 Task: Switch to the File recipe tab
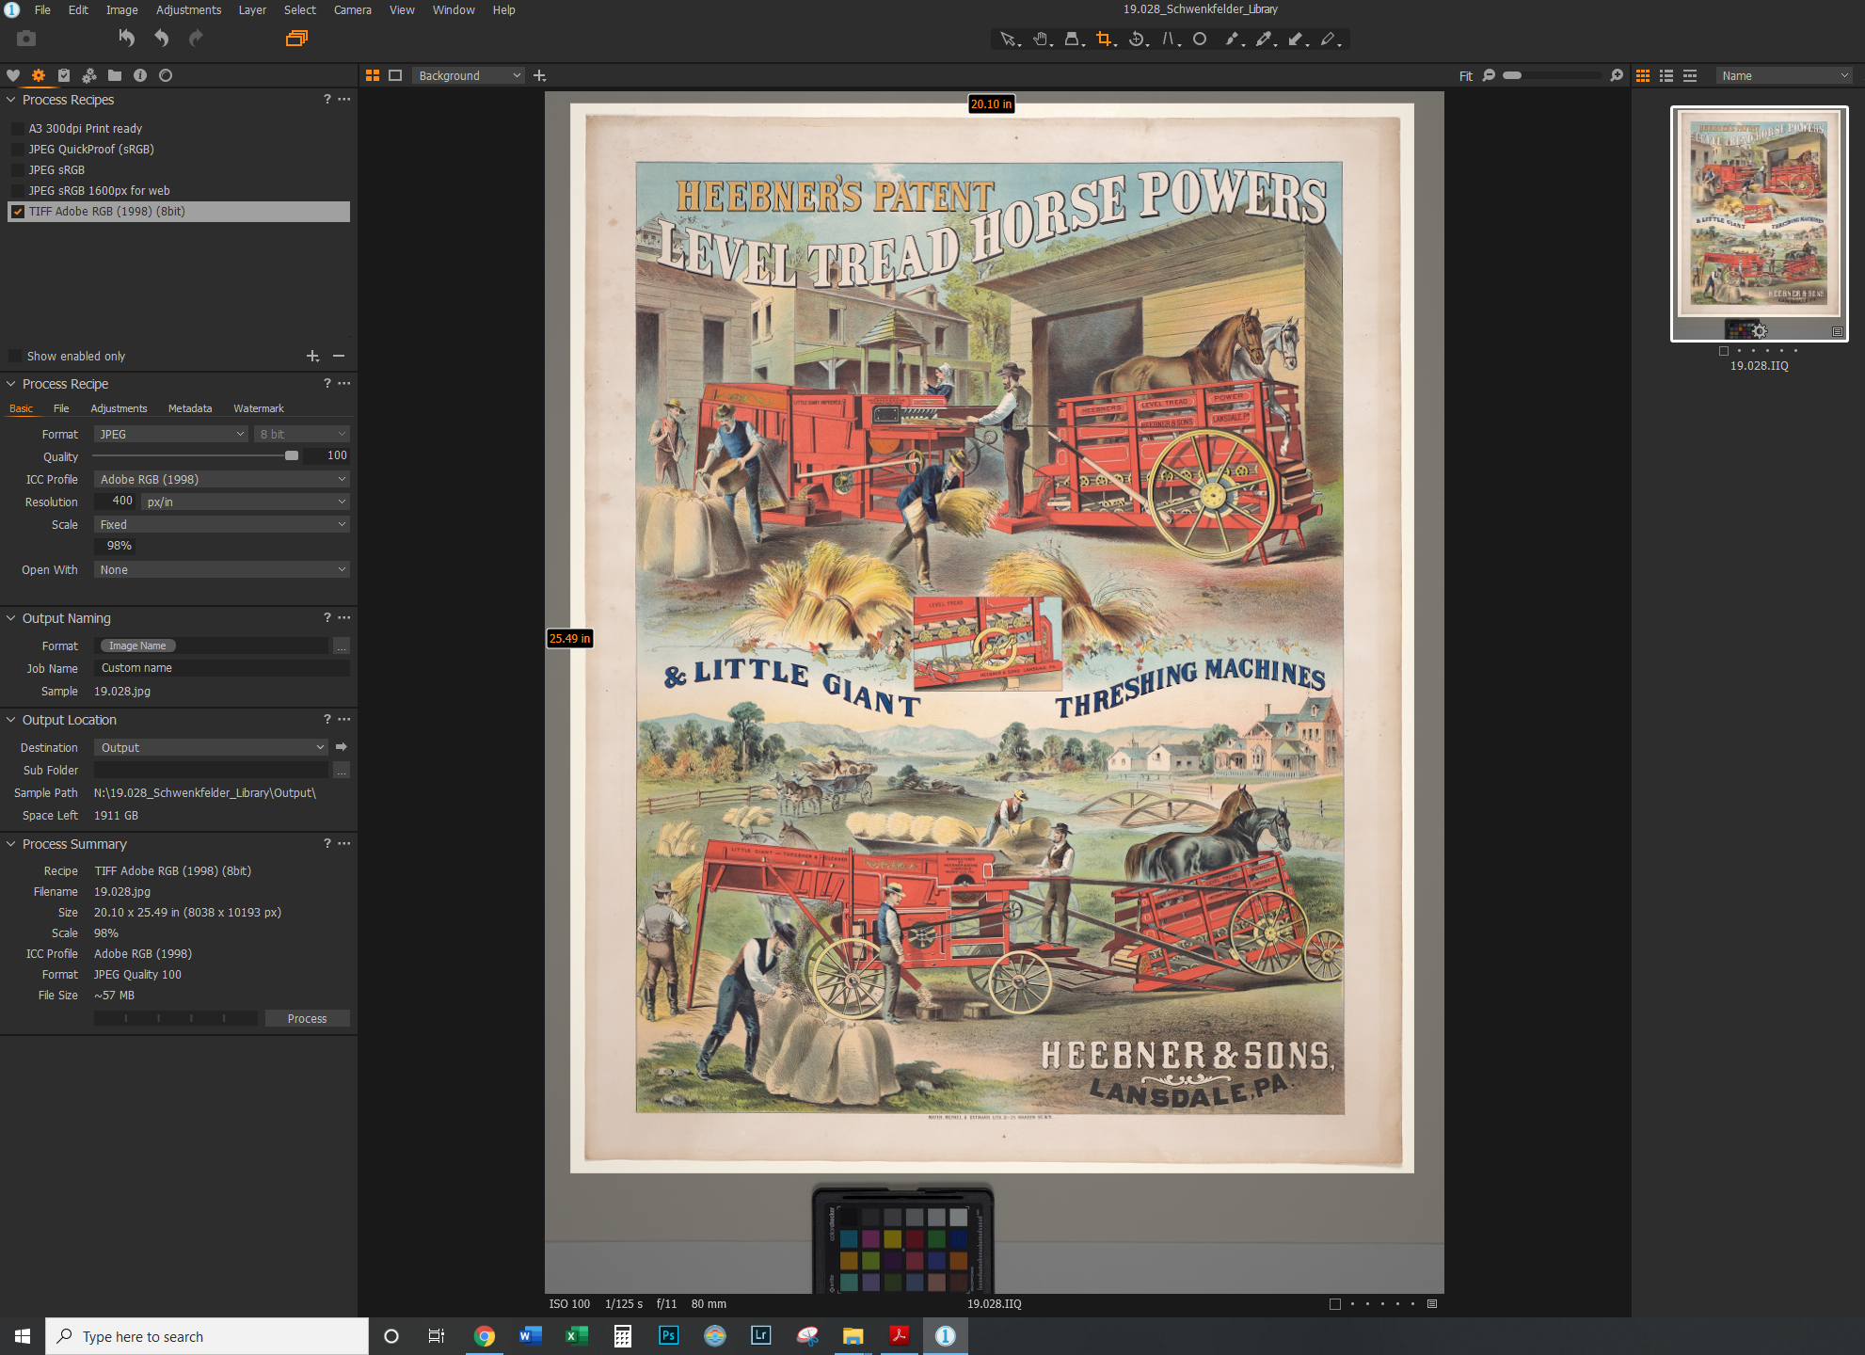point(61,408)
